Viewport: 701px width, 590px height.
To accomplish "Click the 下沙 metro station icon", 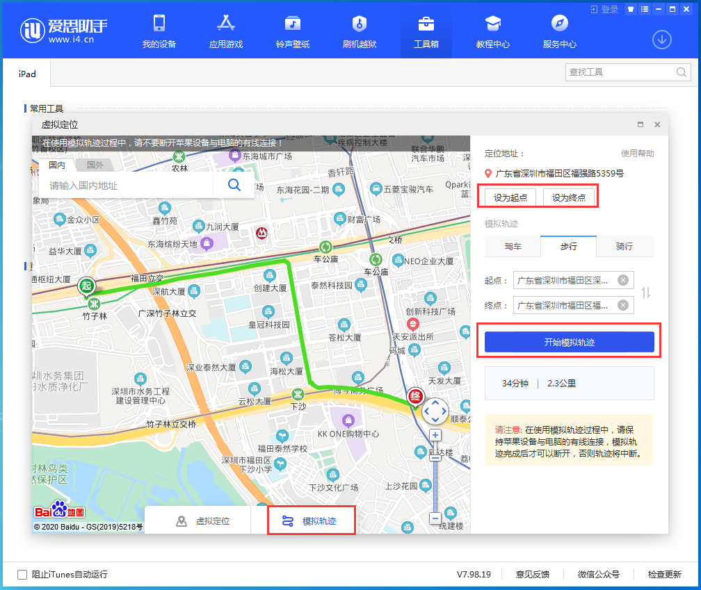I will click(x=298, y=394).
